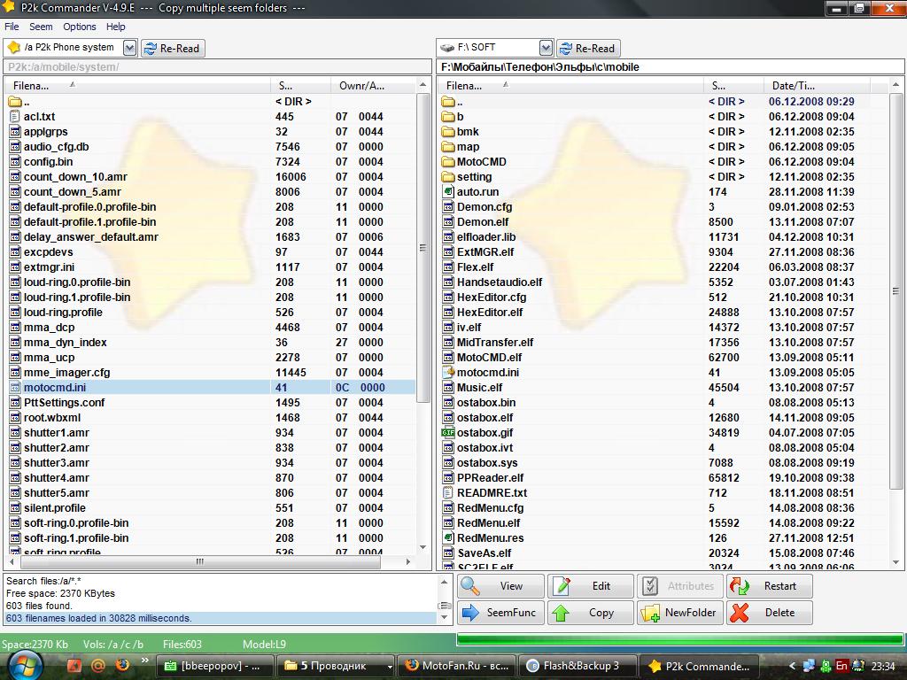
Task: Click the En language indicator in tray
Action: (x=841, y=666)
